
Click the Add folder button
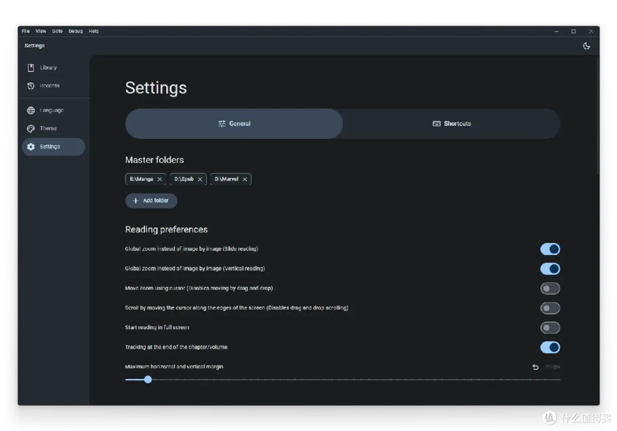(x=151, y=201)
